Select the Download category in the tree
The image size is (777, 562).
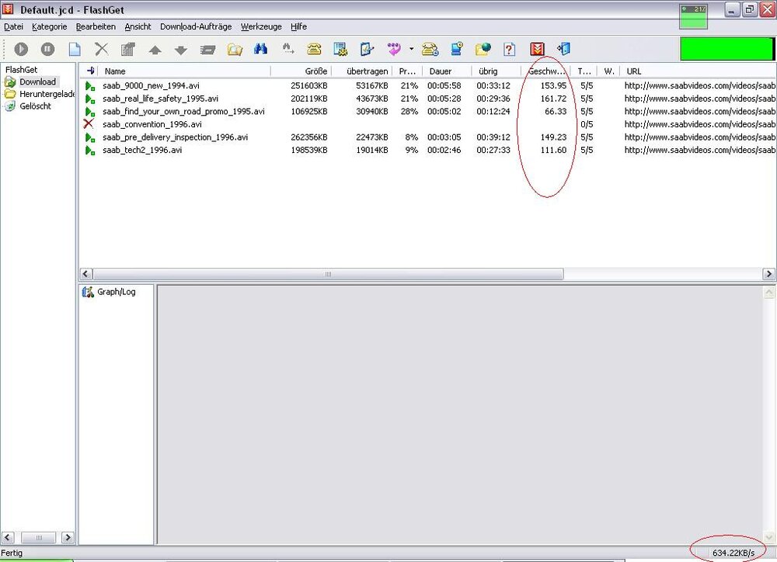[x=37, y=82]
